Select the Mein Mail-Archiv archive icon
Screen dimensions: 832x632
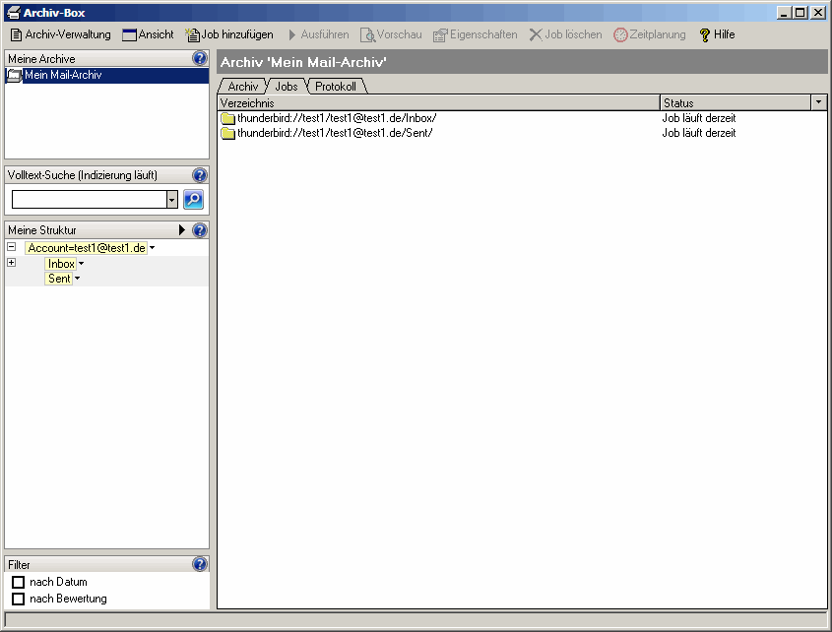click(14, 76)
